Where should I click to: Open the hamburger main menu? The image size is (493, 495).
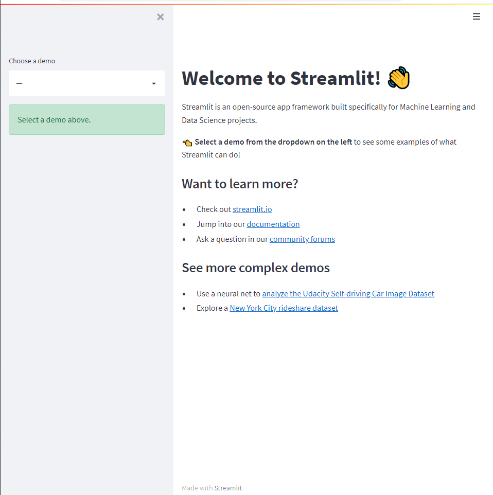[476, 16]
